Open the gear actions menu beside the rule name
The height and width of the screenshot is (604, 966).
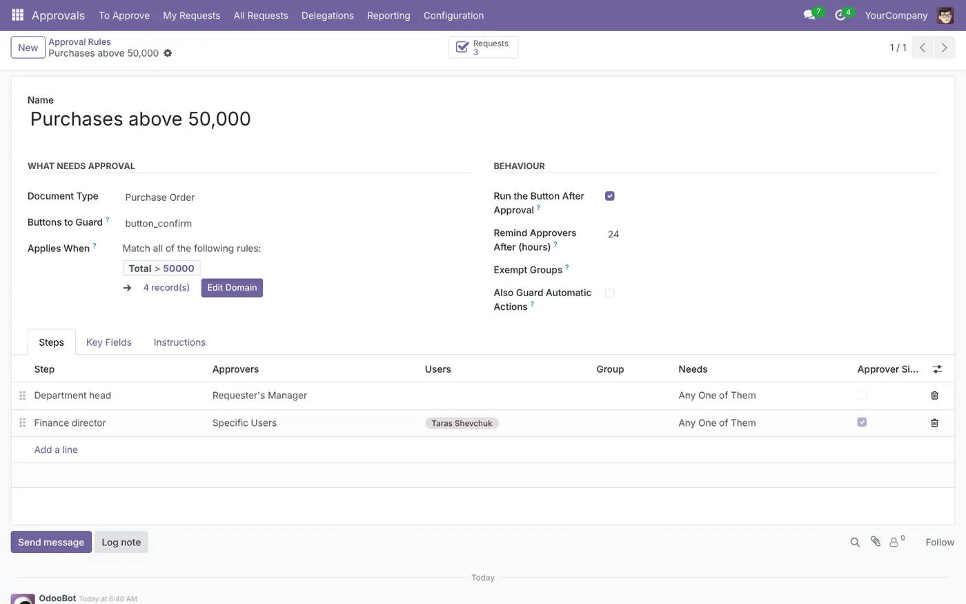(x=168, y=53)
